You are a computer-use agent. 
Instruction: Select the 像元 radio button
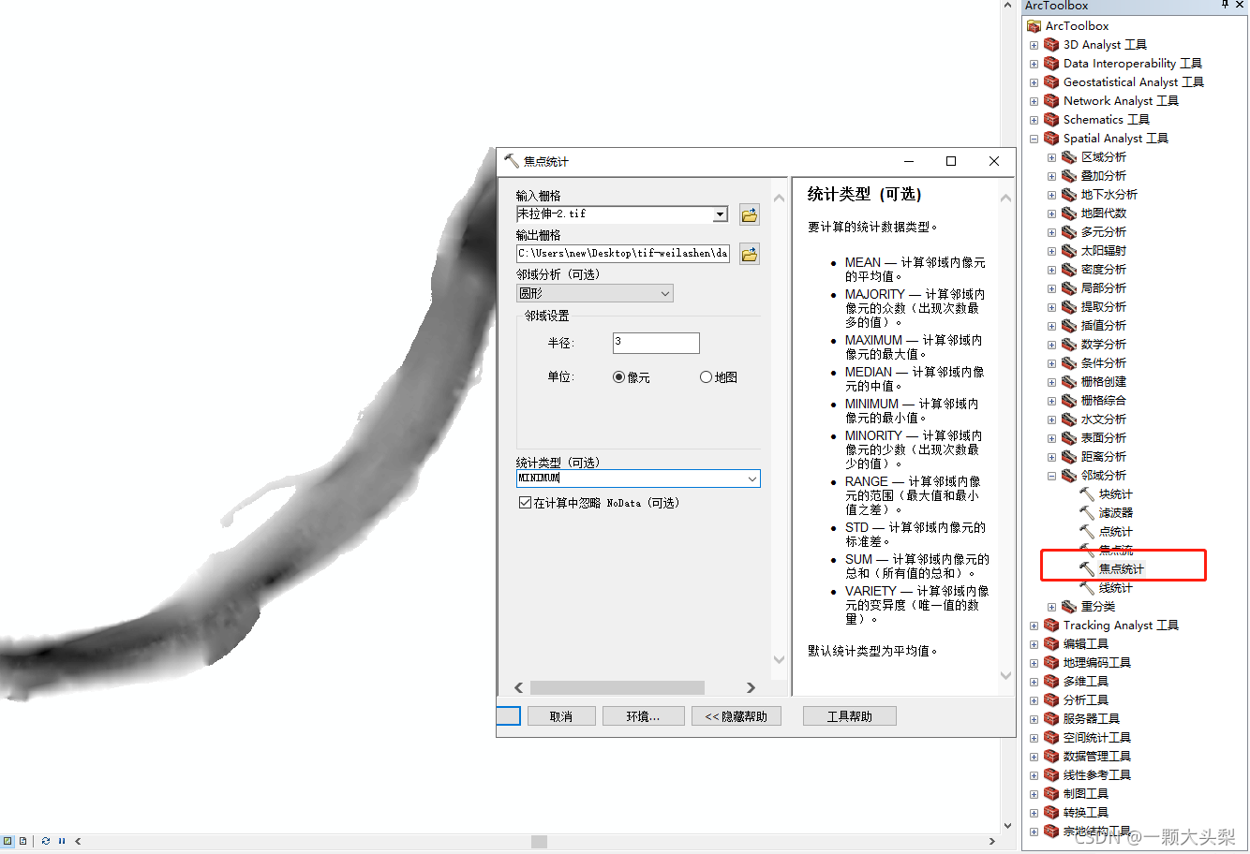618,376
